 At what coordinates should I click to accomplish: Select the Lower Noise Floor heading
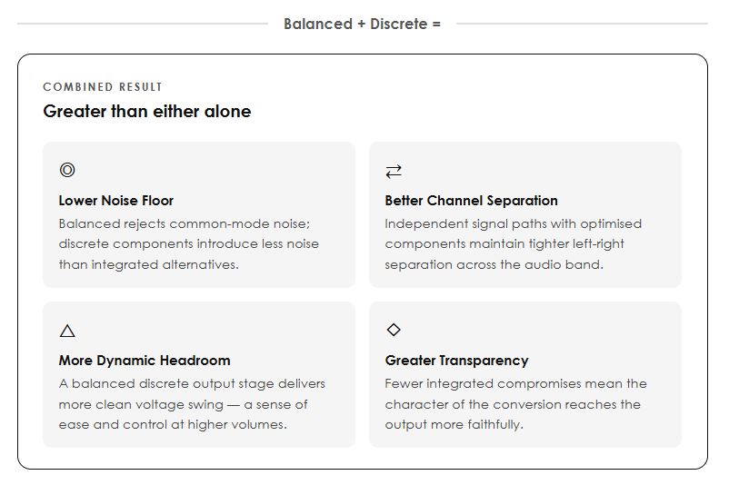tap(115, 201)
